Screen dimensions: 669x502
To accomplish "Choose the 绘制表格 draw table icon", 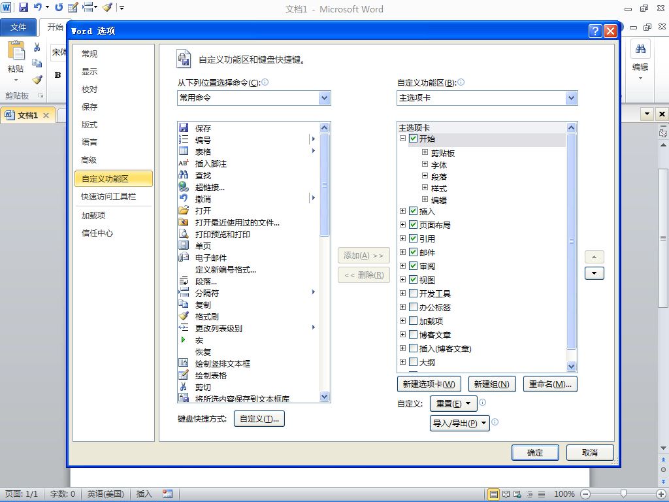I will (x=184, y=375).
